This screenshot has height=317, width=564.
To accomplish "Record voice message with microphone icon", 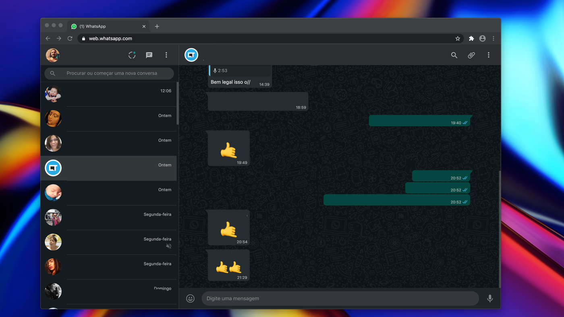I will coord(490,298).
